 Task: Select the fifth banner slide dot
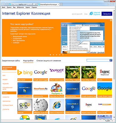tap(63, 55)
